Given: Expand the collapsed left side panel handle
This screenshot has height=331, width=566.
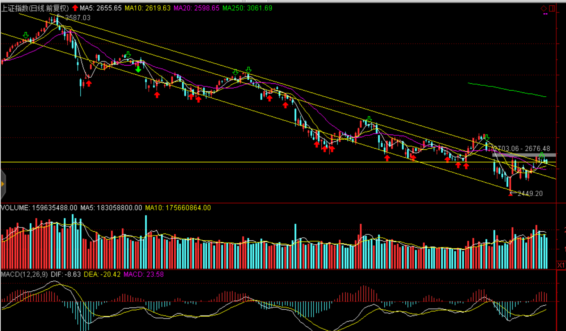Looking at the screenshot, I should pos(3,184).
